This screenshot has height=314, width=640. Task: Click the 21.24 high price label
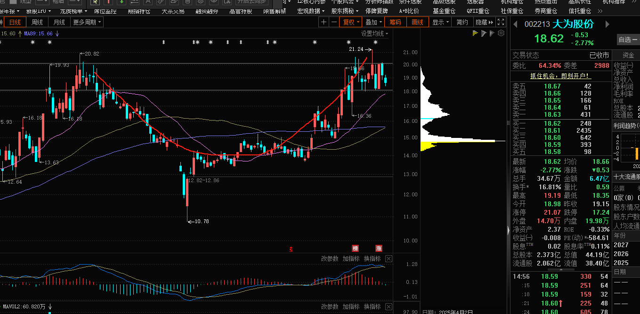356,49
